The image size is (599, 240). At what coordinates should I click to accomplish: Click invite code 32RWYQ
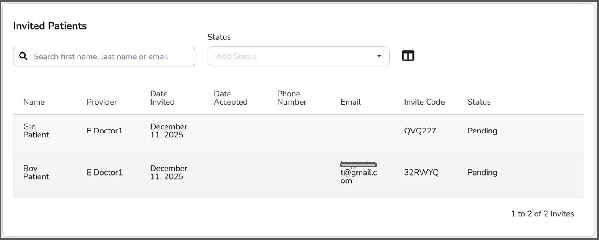pos(421,173)
